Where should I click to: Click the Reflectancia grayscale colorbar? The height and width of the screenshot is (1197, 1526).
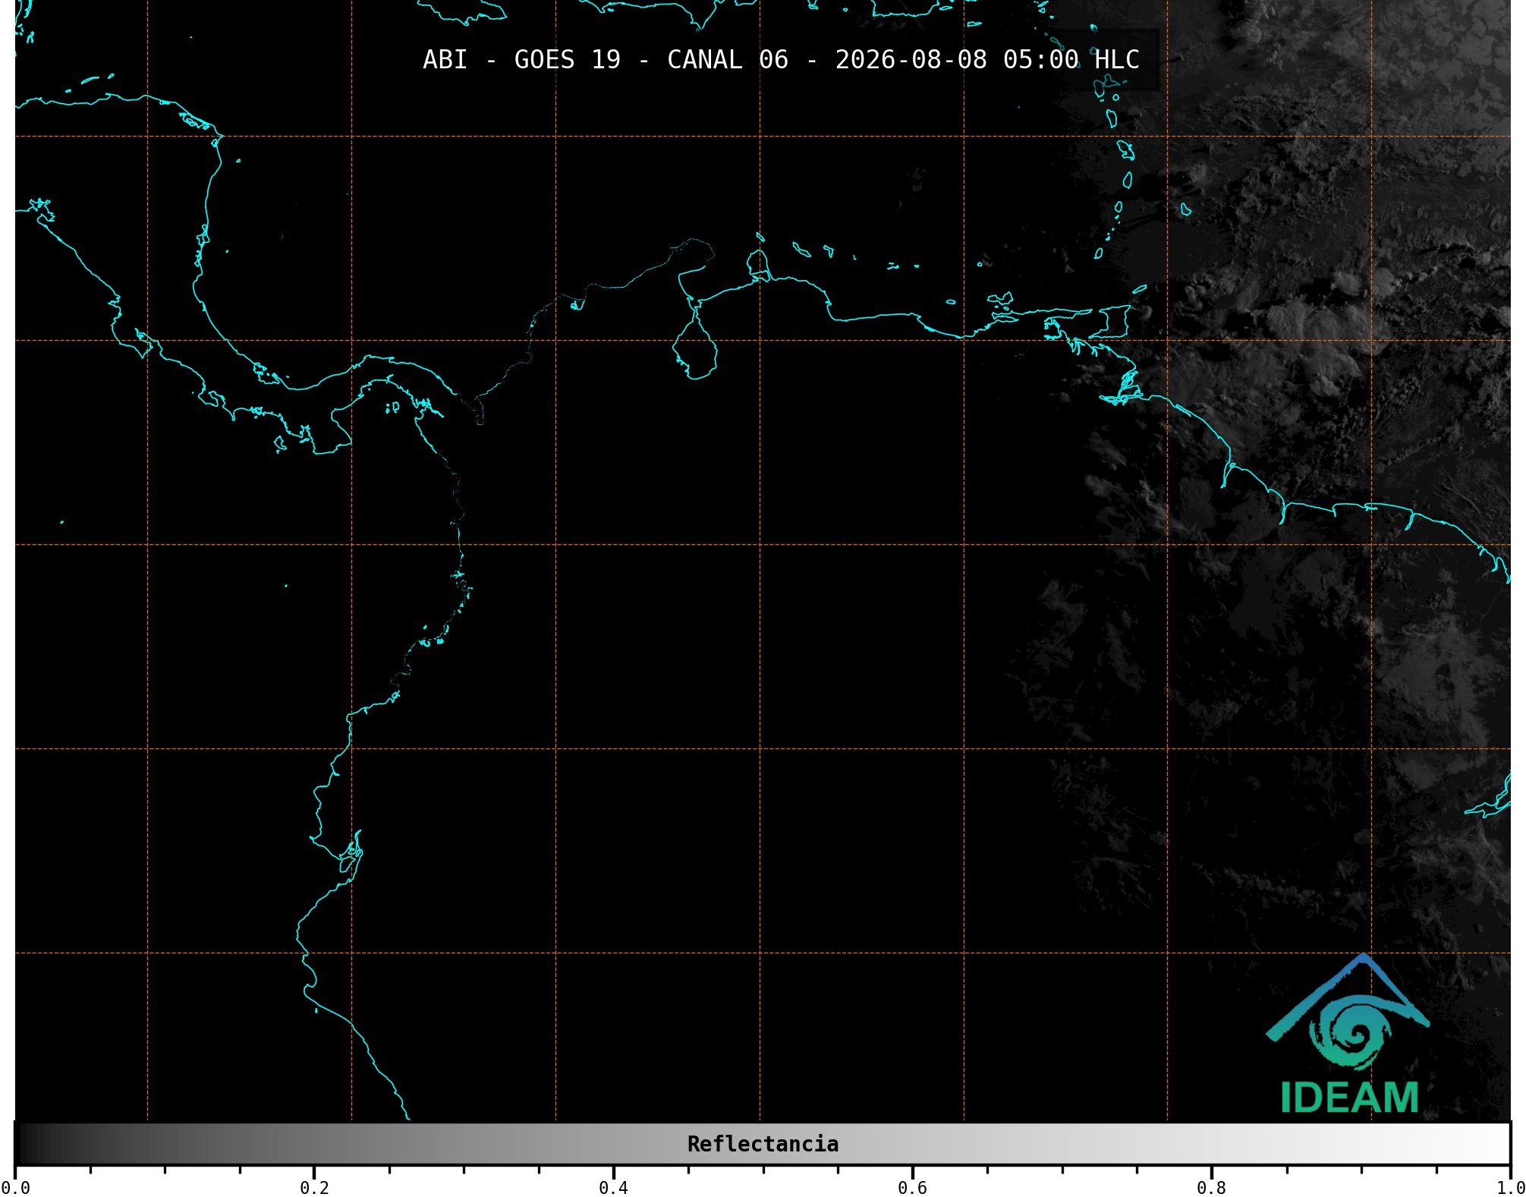tap(763, 1143)
